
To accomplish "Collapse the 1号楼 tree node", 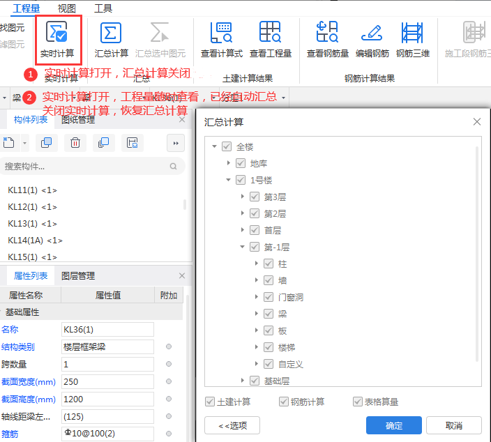I will coord(228,180).
